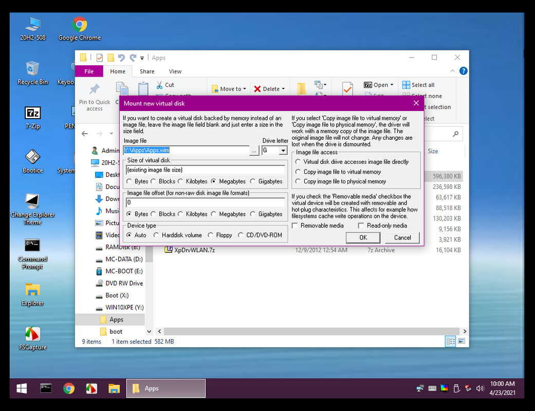Viewport: 535px width, 411px height.
Task: Launch 7-Zip from the desktop
Action: [33, 117]
